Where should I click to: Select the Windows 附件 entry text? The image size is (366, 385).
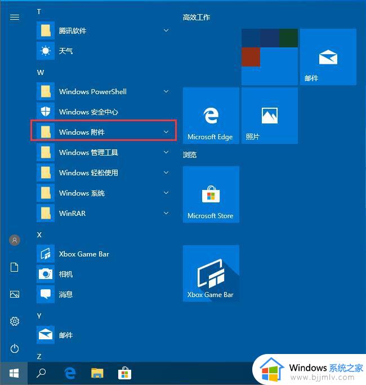coord(82,132)
